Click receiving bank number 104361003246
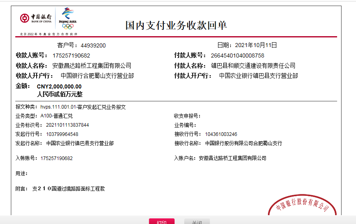 point(221,134)
